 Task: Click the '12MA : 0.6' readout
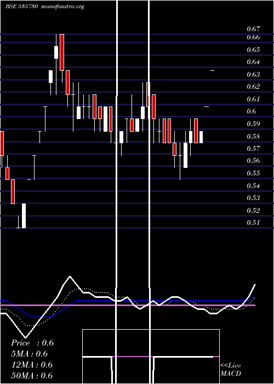click(x=32, y=365)
